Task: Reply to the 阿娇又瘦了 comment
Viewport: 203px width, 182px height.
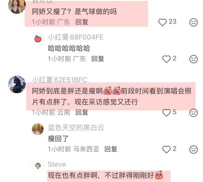Action: (82, 22)
